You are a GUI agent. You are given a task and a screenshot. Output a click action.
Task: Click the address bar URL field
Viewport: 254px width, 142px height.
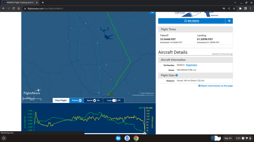122,9
